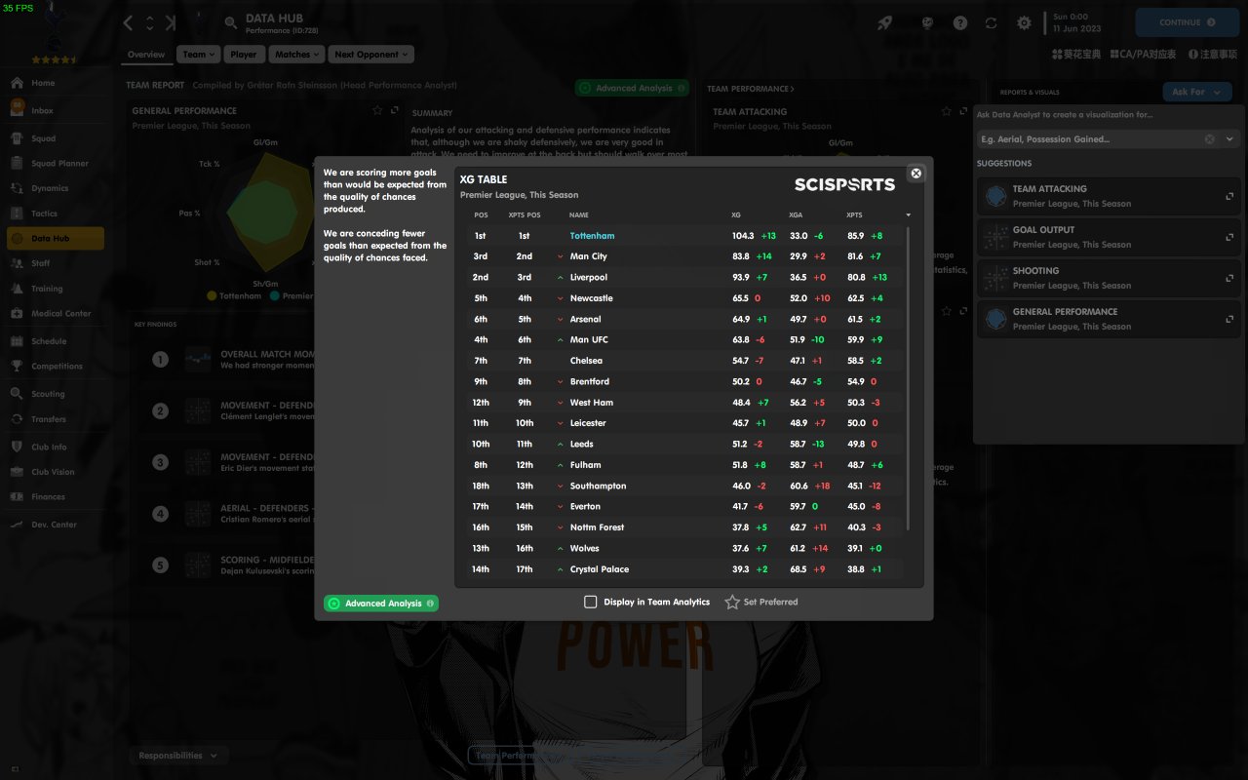This screenshot has height=780, width=1248.
Task: Open the settings gear icon
Action: coord(1024,22)
